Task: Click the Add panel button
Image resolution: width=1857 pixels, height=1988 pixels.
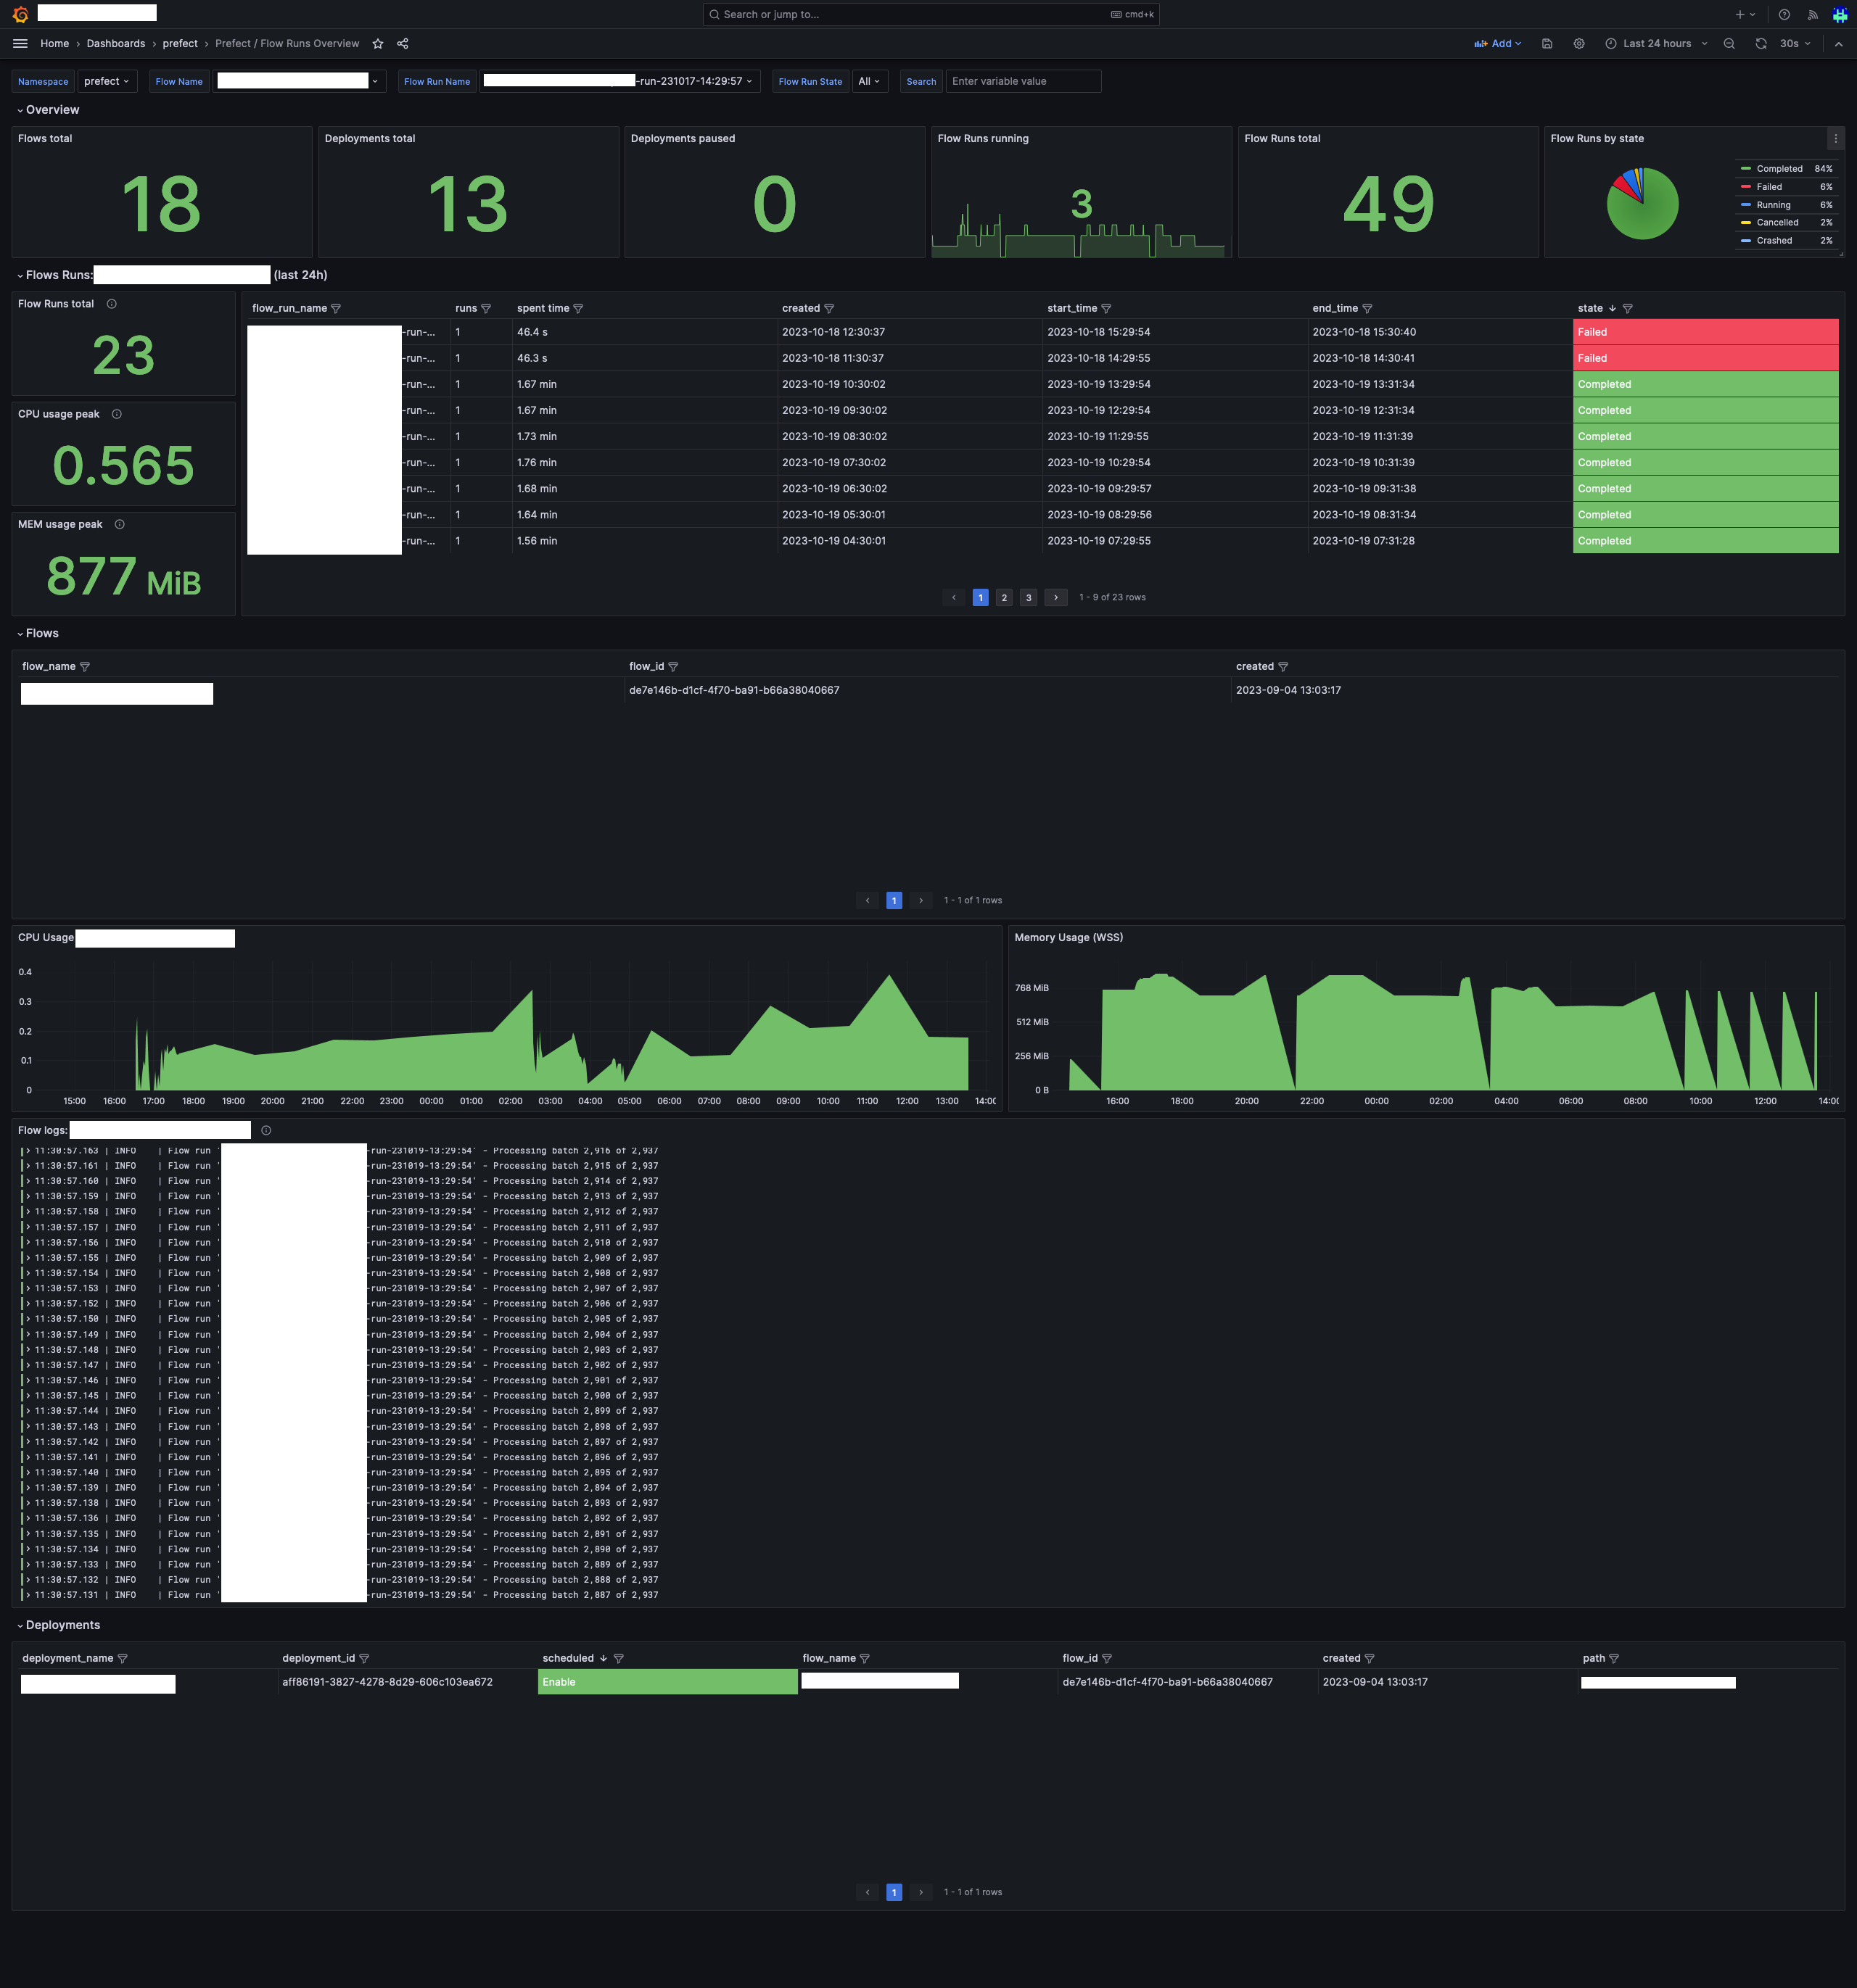Action: click(x=1498, y=44)
